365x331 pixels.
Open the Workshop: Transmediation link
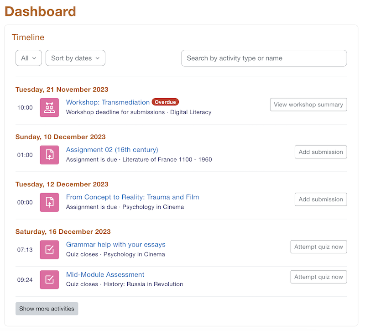coord(108,102)
